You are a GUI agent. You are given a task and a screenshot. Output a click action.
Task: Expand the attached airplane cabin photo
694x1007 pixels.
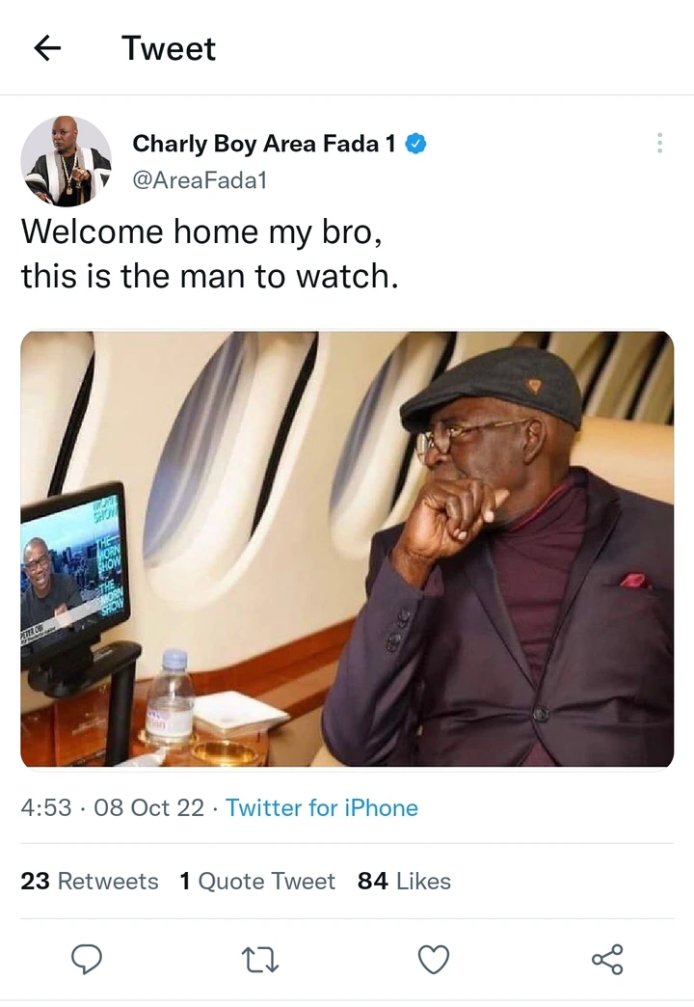(x=347, y=549)
